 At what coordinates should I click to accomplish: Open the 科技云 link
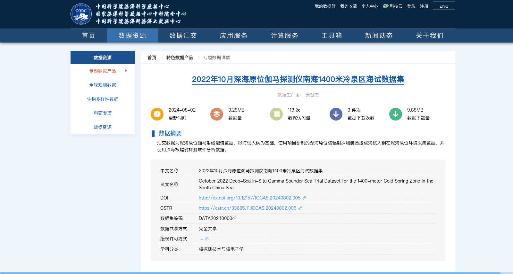[x=396, y=6]
